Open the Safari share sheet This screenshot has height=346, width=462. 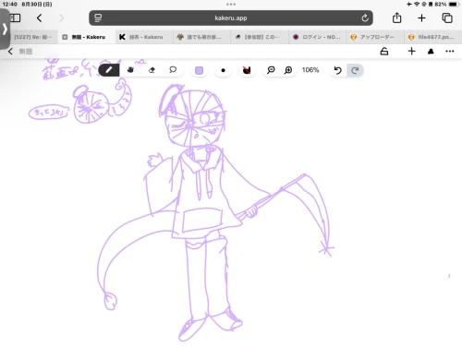click(x=396, y=18)
